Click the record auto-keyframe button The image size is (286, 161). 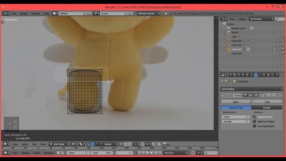point(193,153)
